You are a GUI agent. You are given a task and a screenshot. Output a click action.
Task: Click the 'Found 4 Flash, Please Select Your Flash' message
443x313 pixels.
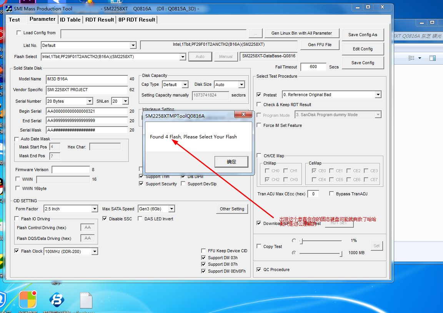pyautogui.click(x=193, y=137)
